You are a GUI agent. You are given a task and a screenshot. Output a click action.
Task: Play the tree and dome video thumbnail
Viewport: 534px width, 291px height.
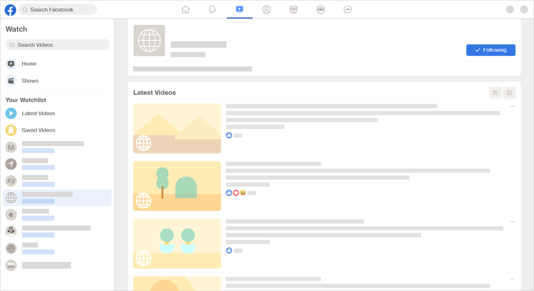pyautogui.click(x=177, y=186)
